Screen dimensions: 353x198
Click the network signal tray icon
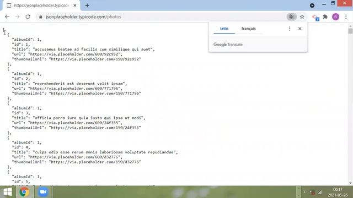(x=320, y=192)
